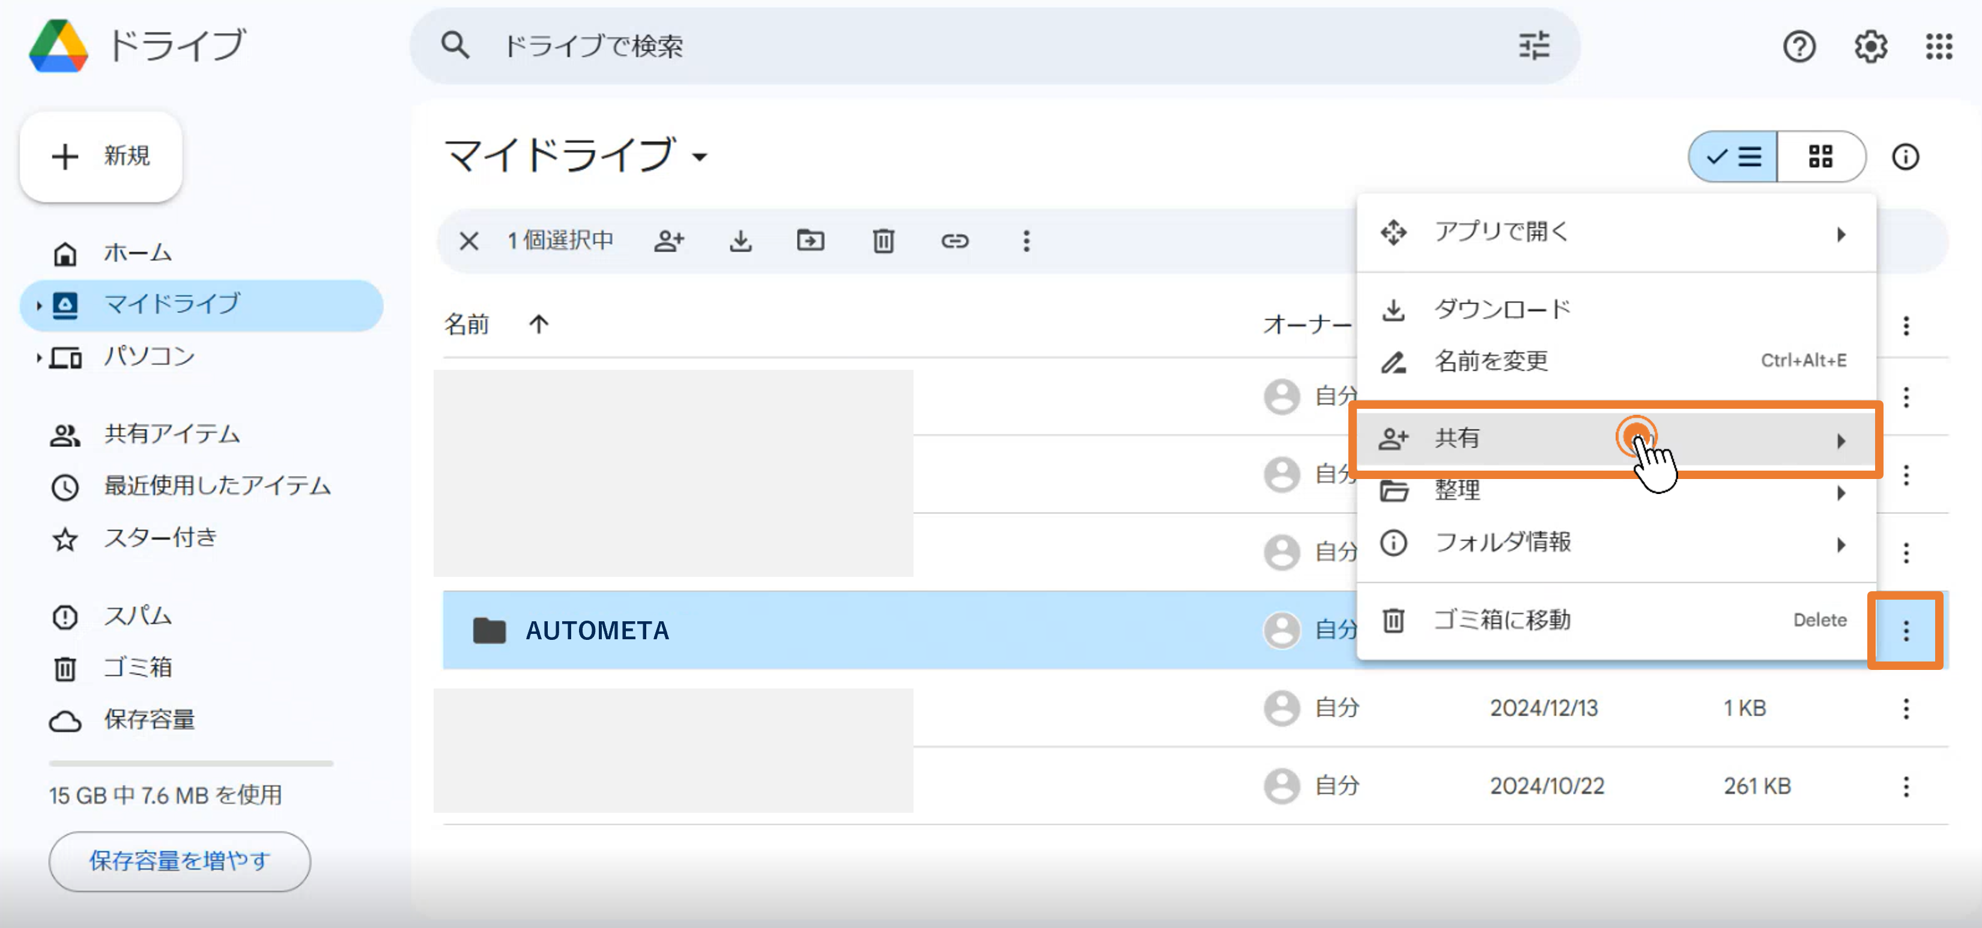Click the 1 個選択中 label
This screenshot has width=1982, height=928.
point(559,241)
